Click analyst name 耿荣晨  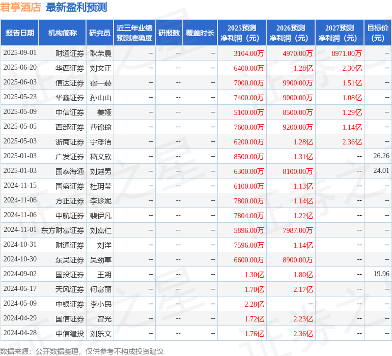click(x=101, y=53)
